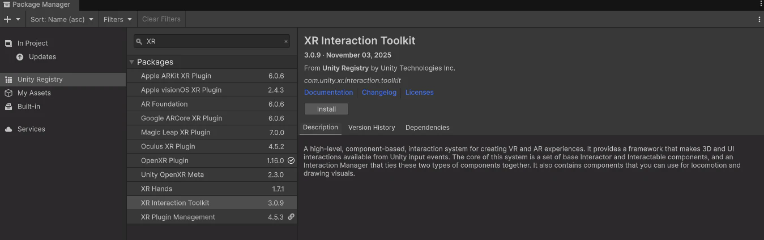
Task: Select OpenXR Plugin package
Action: pos(212,160)
